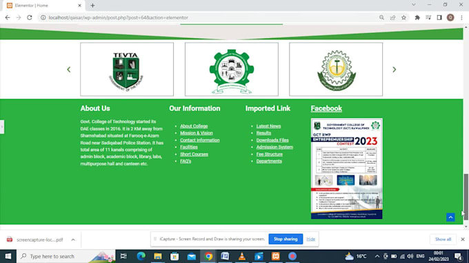This screenshot has width=469, height=263.
Task: Open a new browser tab
Action: click(x=92, y=6)
